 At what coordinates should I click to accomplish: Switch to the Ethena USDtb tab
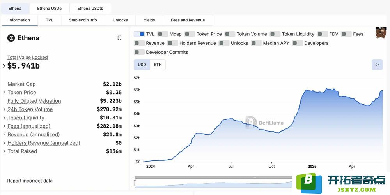point(90,9)
